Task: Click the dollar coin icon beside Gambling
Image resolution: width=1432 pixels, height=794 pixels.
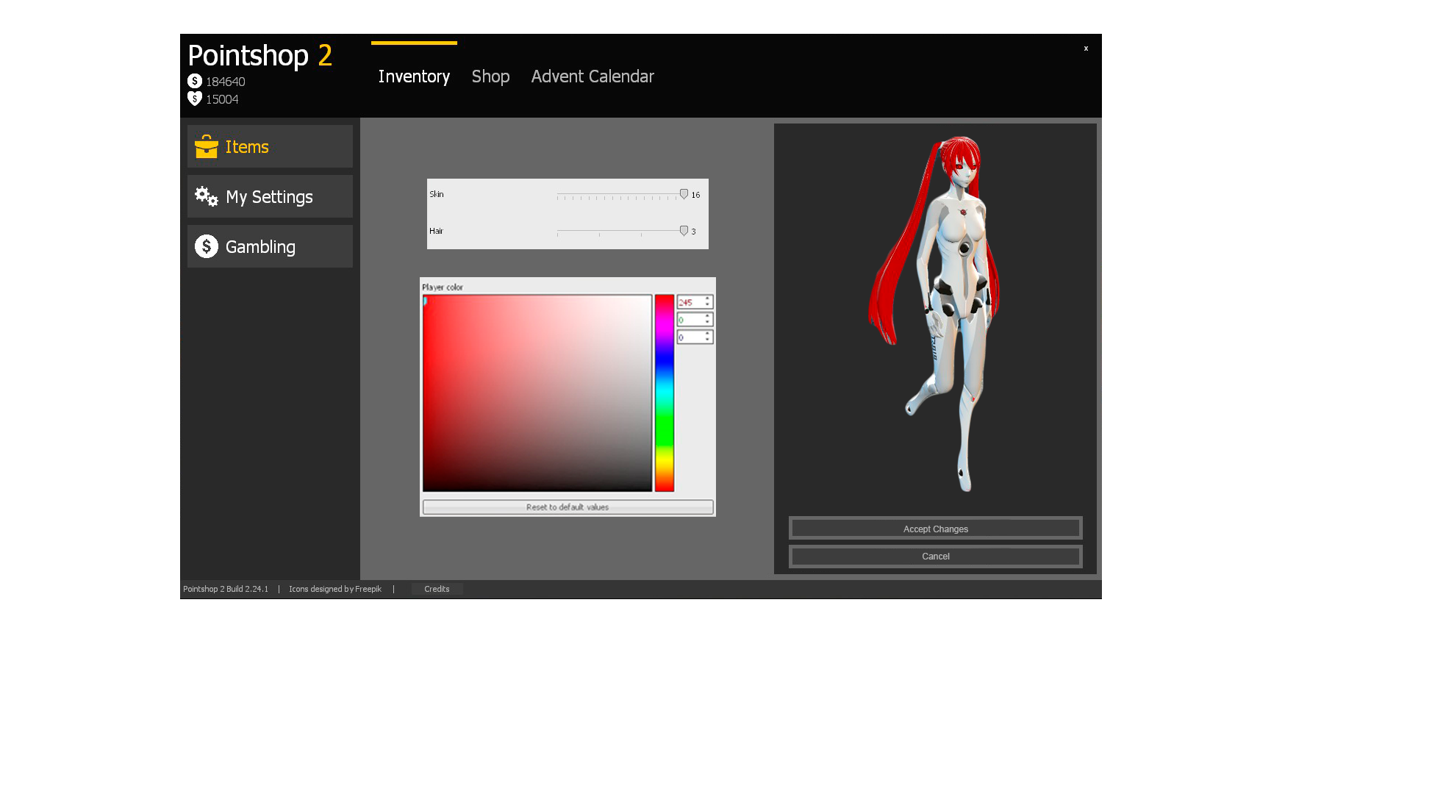Action: 207,246
